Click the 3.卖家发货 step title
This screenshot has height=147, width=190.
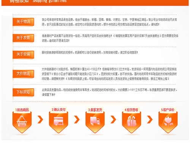coord(95,110)
